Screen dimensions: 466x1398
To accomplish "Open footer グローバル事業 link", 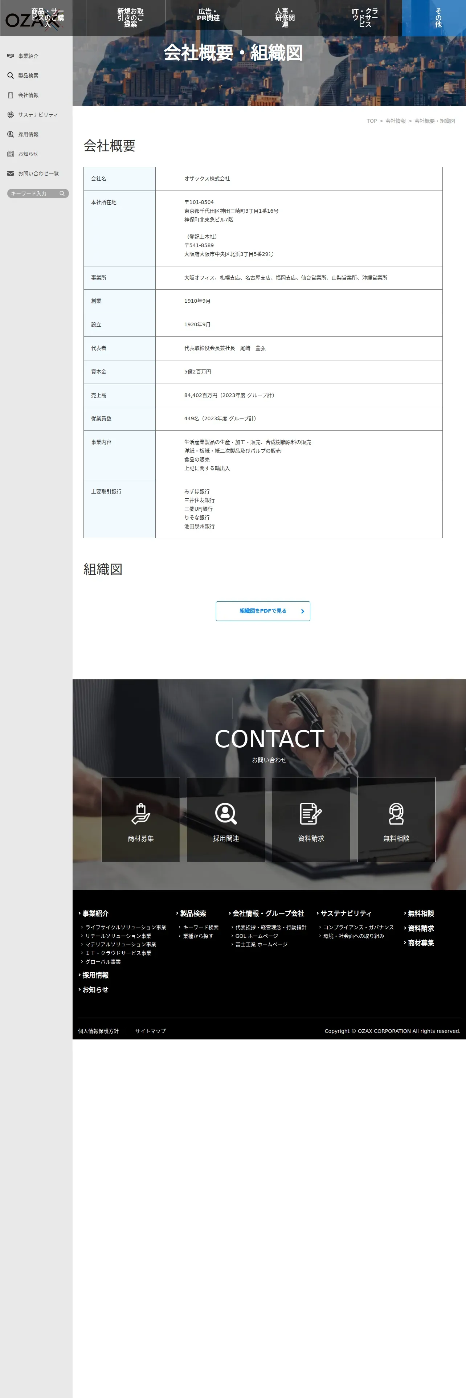I will coord(103,962).
